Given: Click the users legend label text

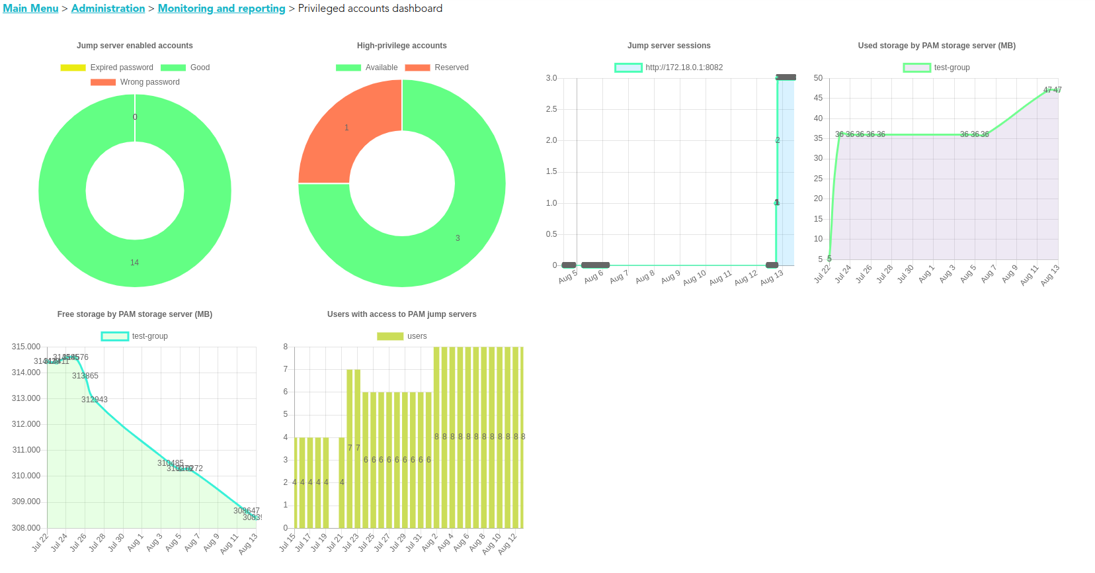Looking at the screenshot, I should coord(417,336).
